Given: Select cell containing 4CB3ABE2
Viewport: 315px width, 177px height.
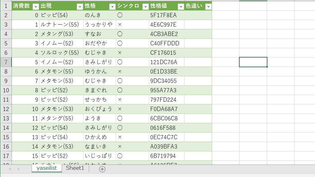Looking at the screenshot, I should (x=166, y=34).
